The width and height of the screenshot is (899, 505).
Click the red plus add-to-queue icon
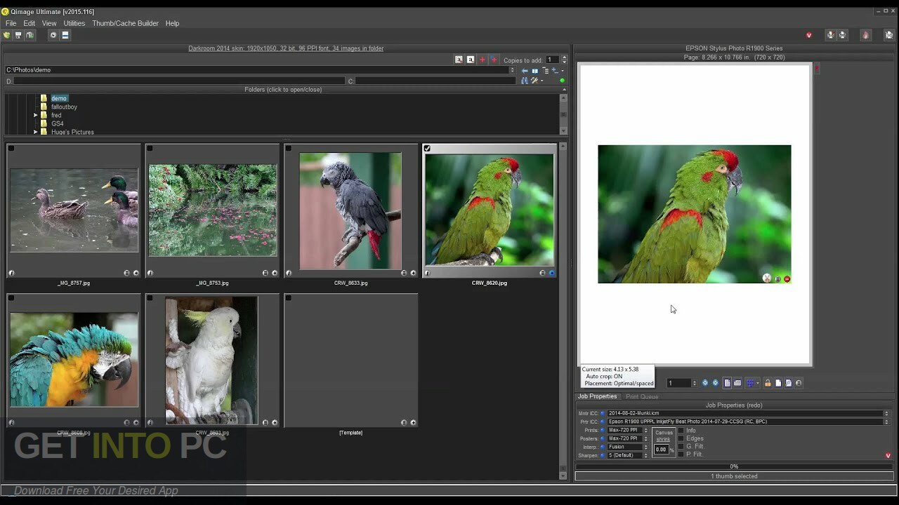pyautogui.click(x=482, y=60)
